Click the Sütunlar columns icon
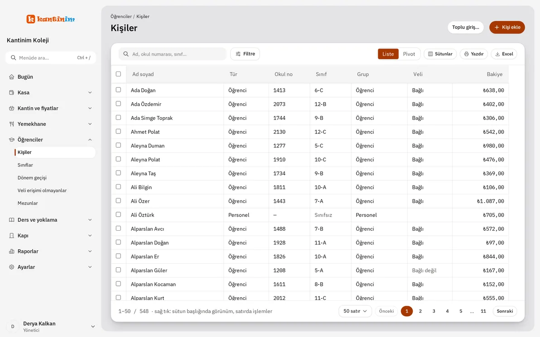 point(430,54)
